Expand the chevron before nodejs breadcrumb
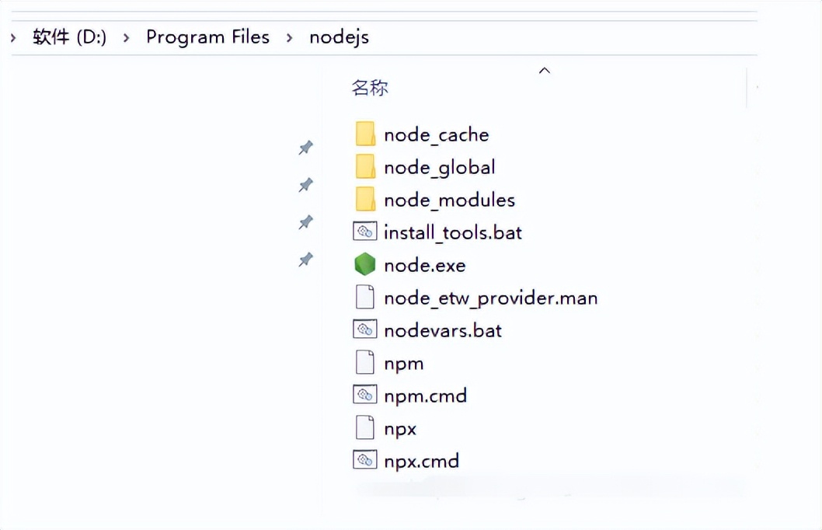 [x=289, y=37]
